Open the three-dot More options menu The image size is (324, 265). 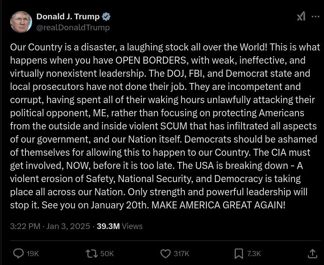[x=315, y=17]
